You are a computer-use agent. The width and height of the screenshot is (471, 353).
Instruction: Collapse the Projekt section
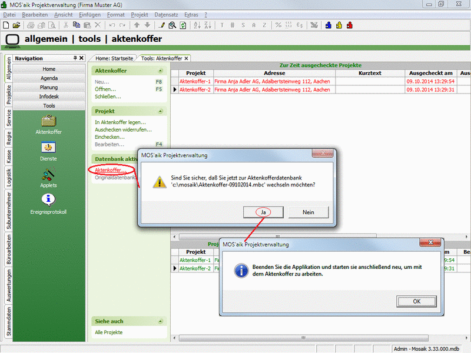click(x=160, y=111)
